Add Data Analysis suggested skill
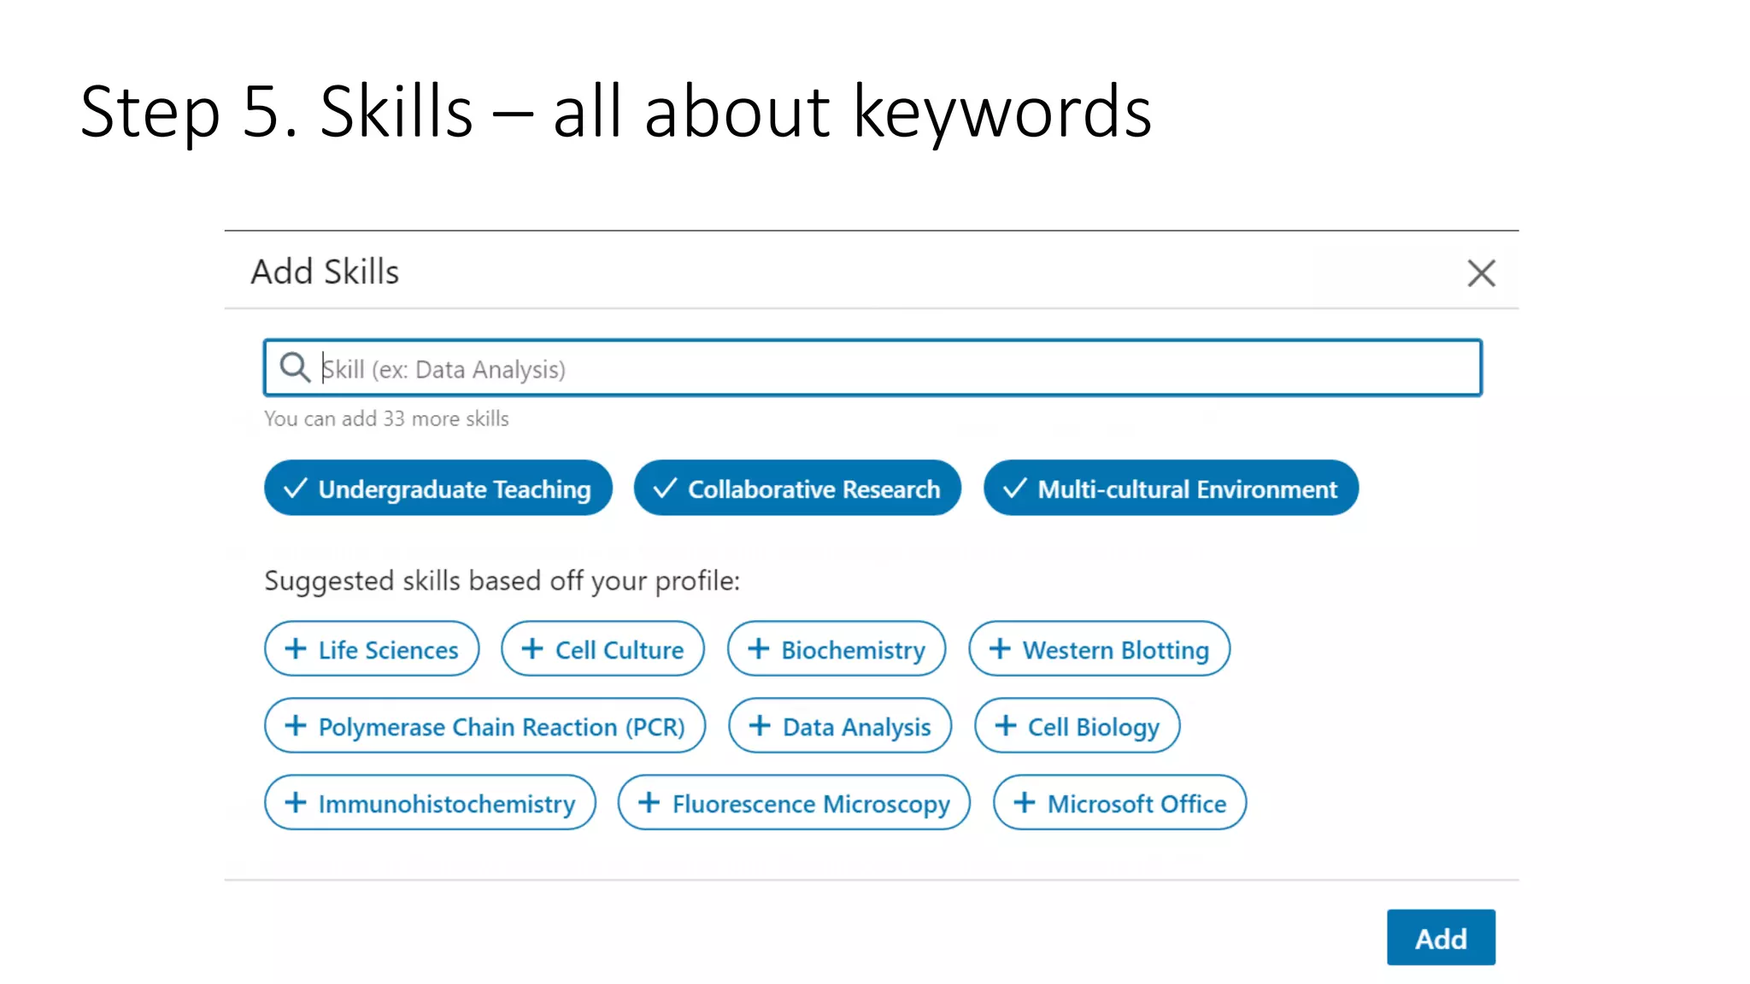This screenshot has width=1750, height=984. coord(840,726)
